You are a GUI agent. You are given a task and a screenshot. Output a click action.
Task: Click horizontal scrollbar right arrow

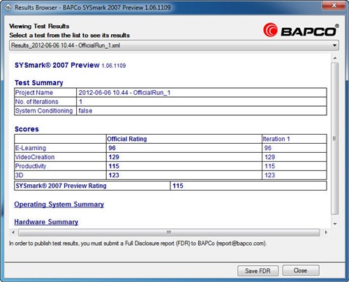click(326, 232)
